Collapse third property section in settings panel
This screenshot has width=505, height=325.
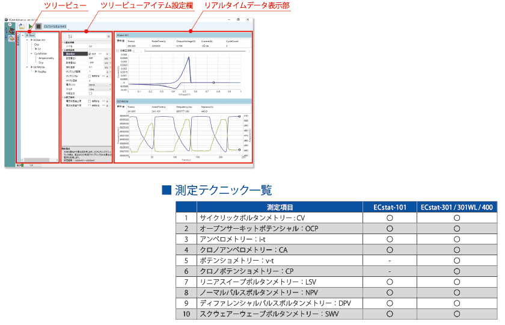[x=63, y=97]
